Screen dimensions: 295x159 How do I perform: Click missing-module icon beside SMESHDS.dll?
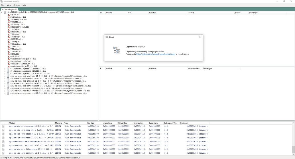[9, 40]
